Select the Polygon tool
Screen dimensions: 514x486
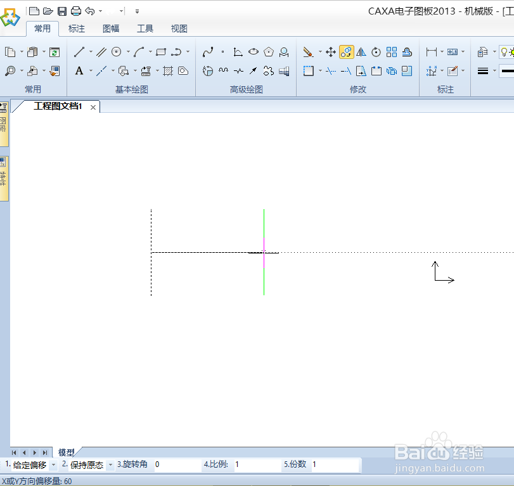269,52
